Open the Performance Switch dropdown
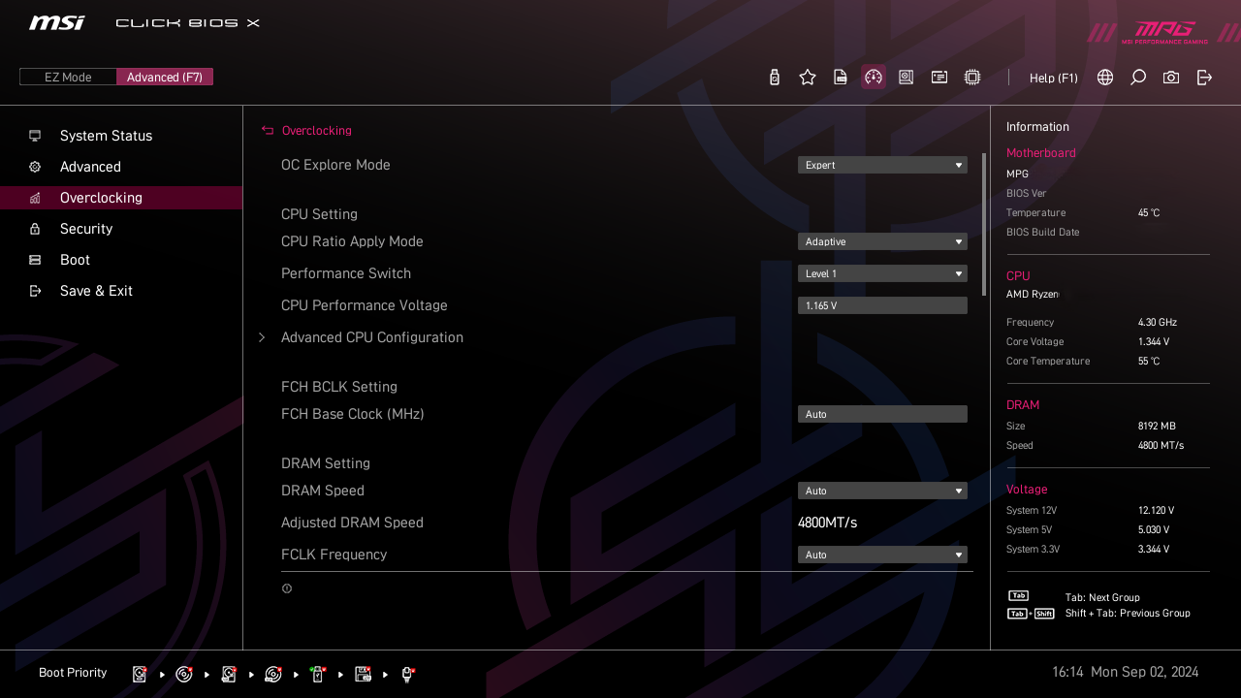The height and width of the screenshot is (698, 1241). point(882,273)
